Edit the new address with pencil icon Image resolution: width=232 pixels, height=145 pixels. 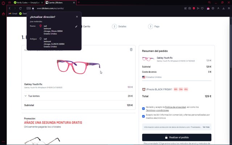pyautogui.click(x=76, y=26)
